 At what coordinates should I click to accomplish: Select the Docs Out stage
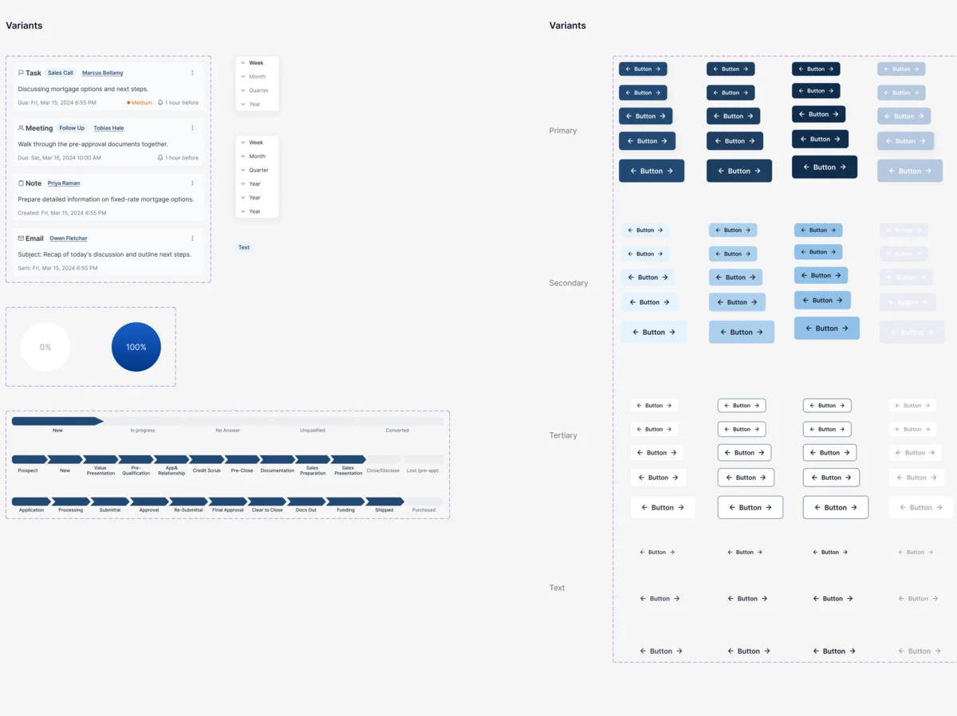tap(306, 502)
